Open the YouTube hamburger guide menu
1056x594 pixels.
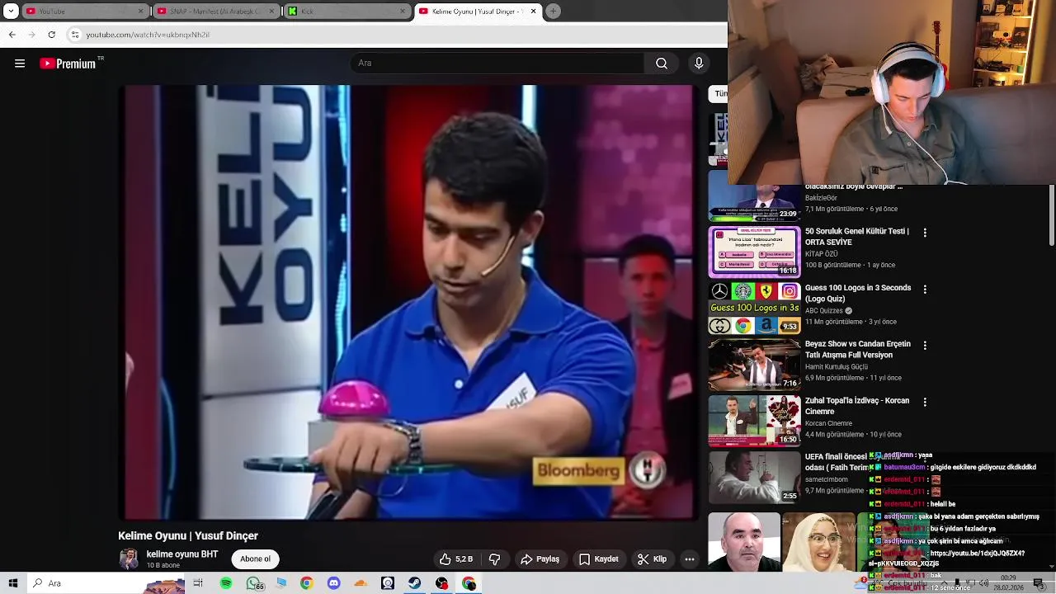click(20, 64)
